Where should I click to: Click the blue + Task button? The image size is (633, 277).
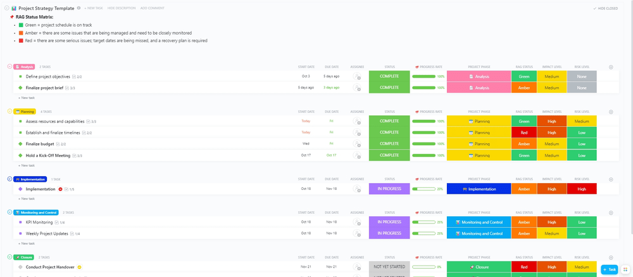click(608, 269)
